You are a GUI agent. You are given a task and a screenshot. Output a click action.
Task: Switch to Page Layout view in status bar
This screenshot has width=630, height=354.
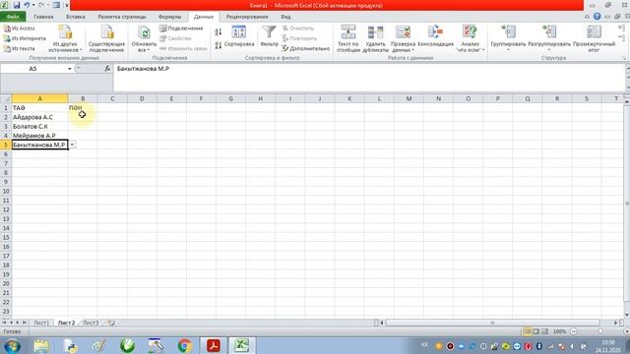[535, 331]
